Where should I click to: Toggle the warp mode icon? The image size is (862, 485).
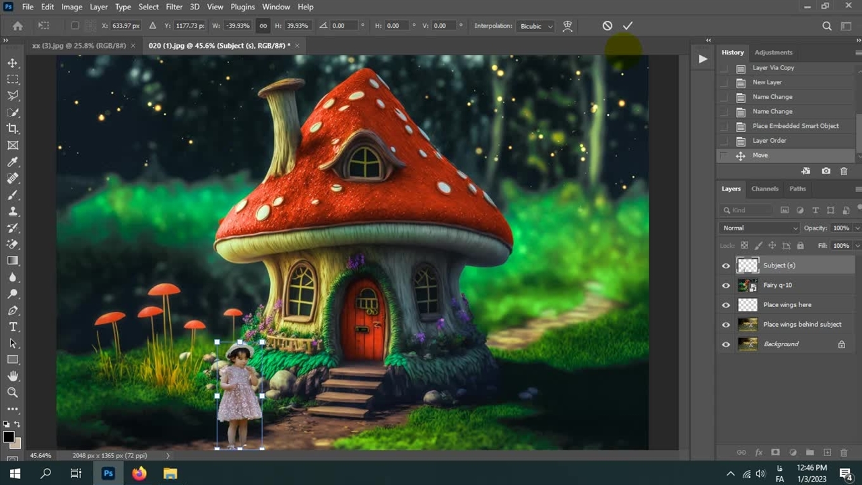pyautogui.click(x=568, y=26)
